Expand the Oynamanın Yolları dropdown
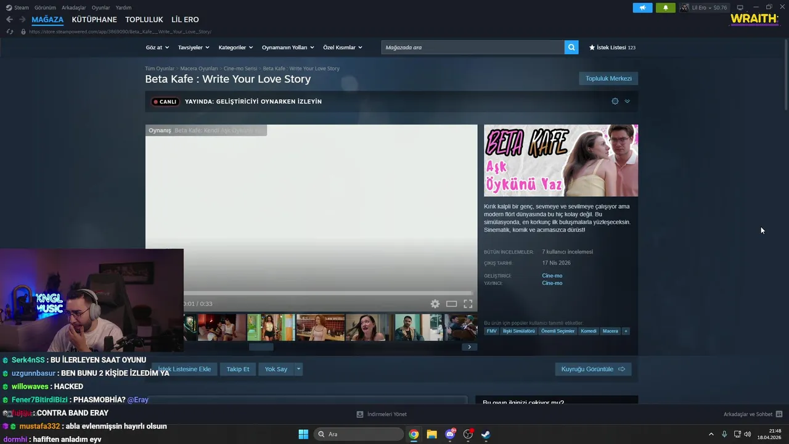The height and width of the screenshot is (444, 789). (288, 47)
